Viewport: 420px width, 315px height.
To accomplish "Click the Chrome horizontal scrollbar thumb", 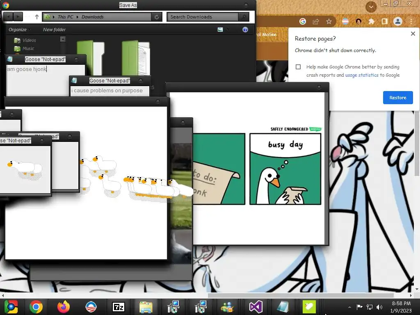I will (301, 295).
